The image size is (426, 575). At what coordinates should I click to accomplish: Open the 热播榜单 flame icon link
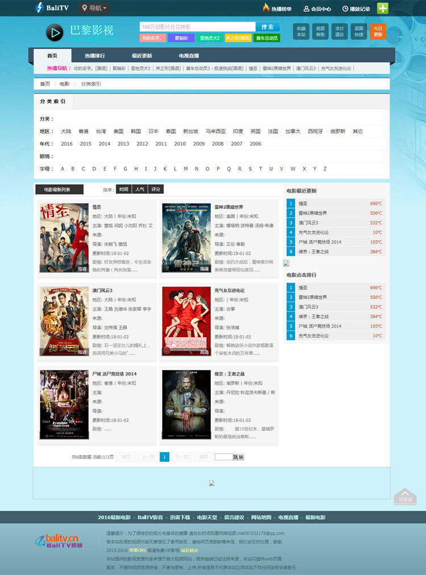[266, 8]
